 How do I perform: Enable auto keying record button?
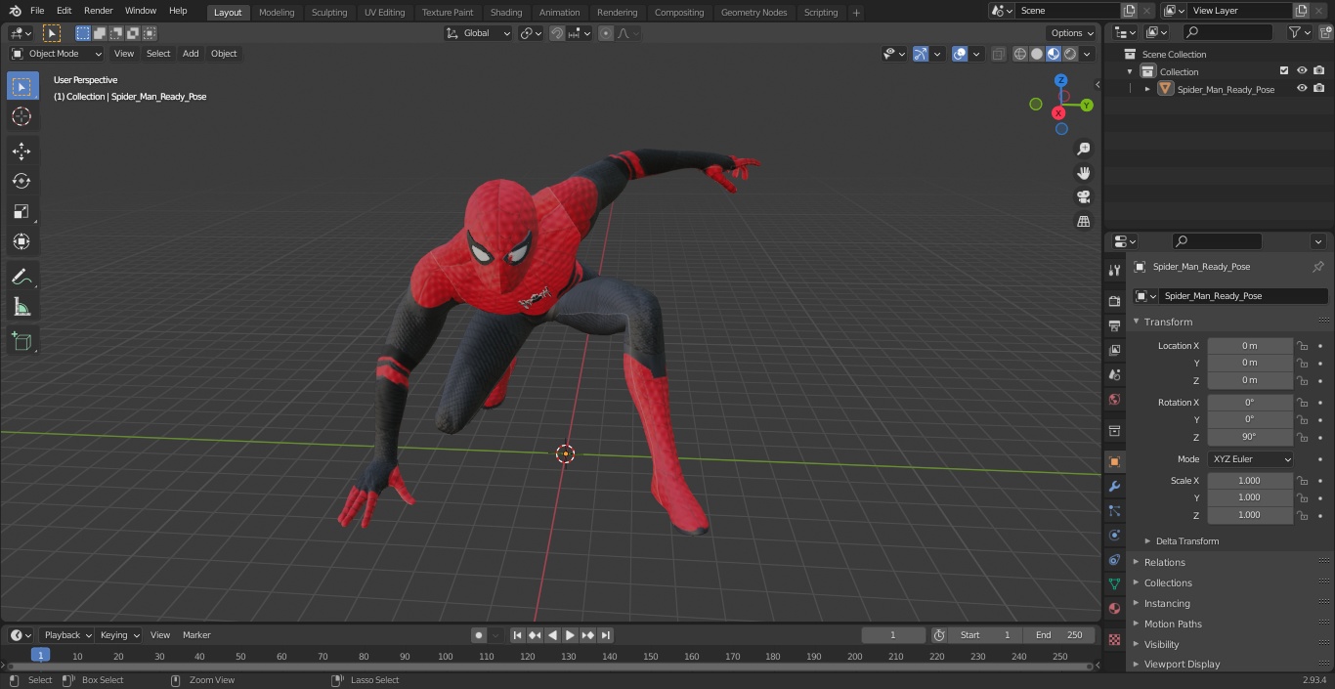click(479, 635)
